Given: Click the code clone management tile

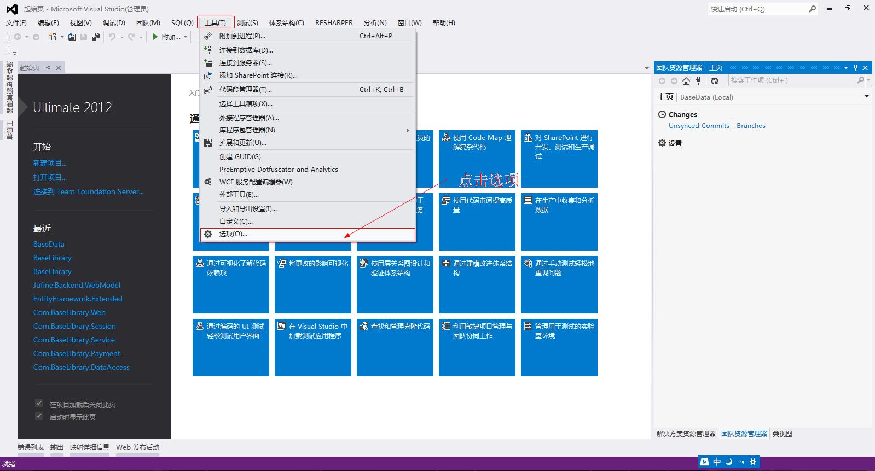Looking at the screenshot, I should tap(395, 347).
